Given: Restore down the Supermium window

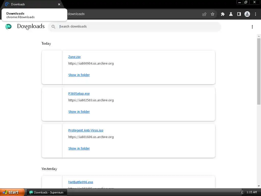Looking at the screenshot, I should (x=246, y=2).
